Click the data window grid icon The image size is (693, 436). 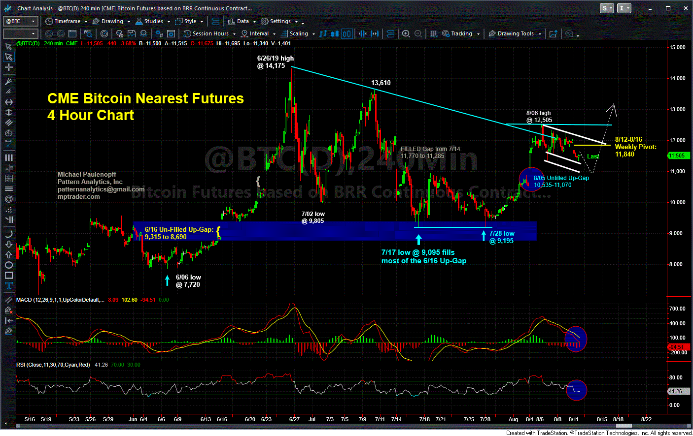coord(433,33)
